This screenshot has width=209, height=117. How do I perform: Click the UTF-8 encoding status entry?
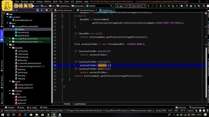(183, 110)
